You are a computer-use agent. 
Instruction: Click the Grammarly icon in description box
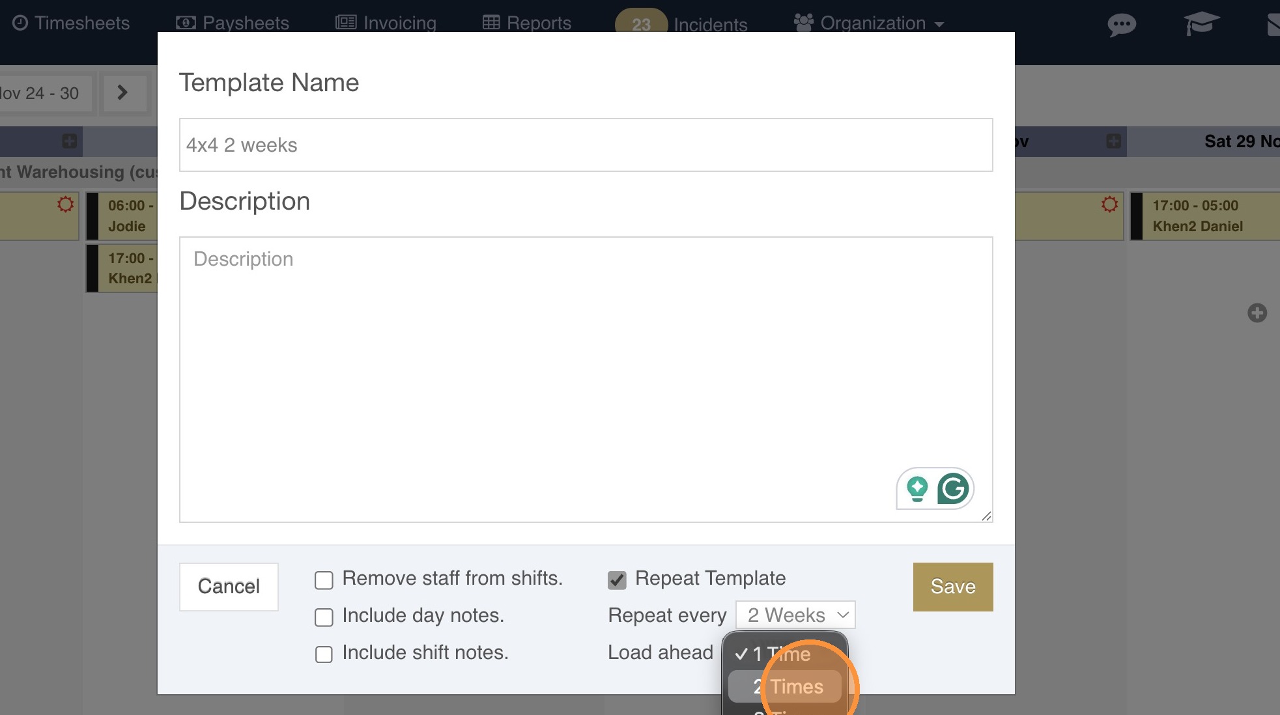pos(952,488)
